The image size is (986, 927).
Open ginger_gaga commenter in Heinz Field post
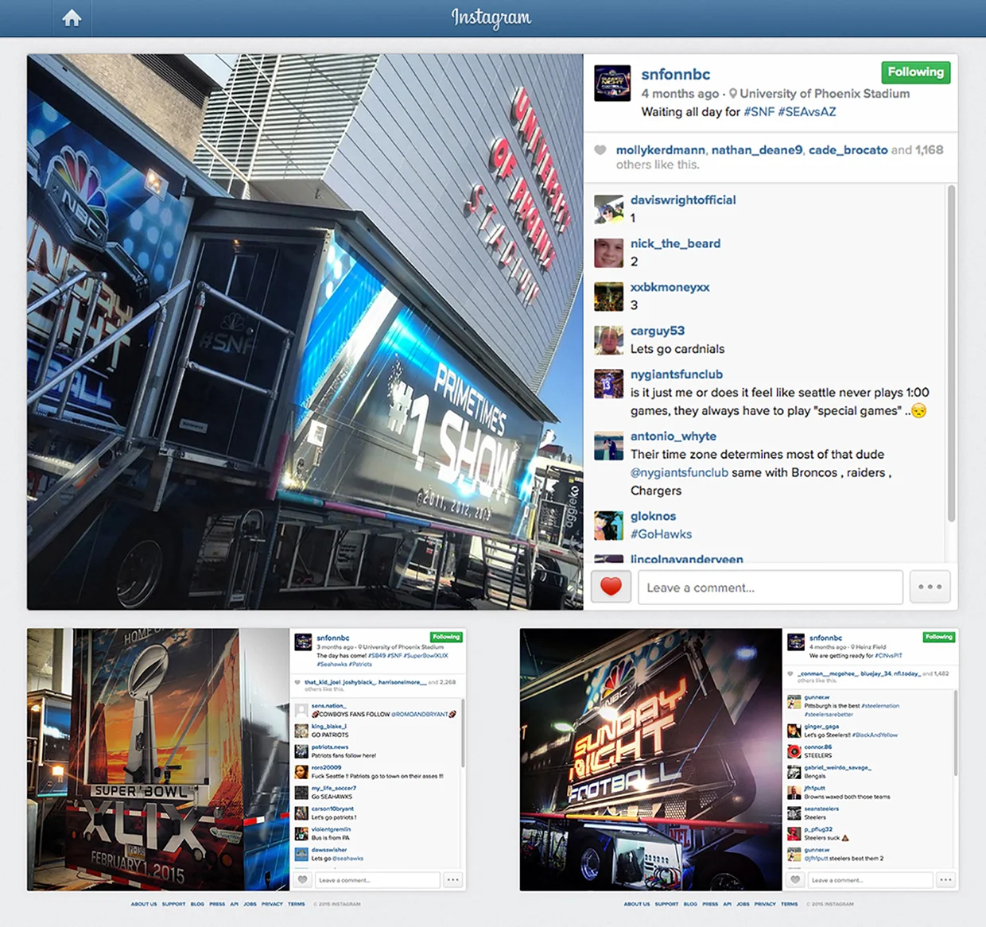(x=821, y=727)
